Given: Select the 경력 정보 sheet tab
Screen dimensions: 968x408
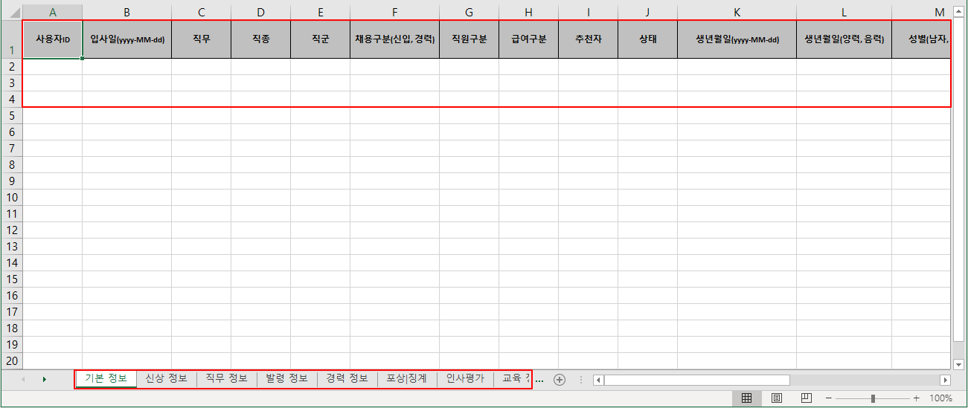Looking at the screenshot, I should (347, 379).
